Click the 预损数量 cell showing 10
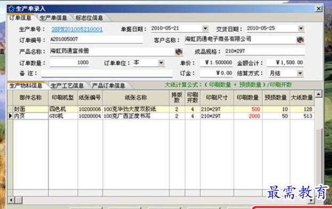 276,109
